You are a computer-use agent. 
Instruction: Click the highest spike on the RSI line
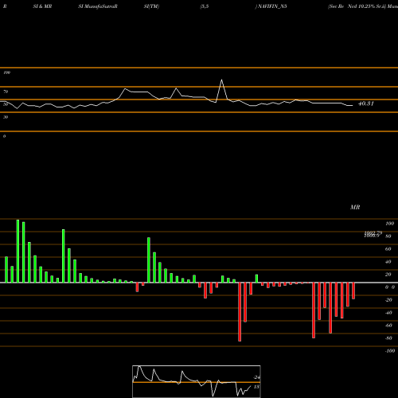coord(221,80)
